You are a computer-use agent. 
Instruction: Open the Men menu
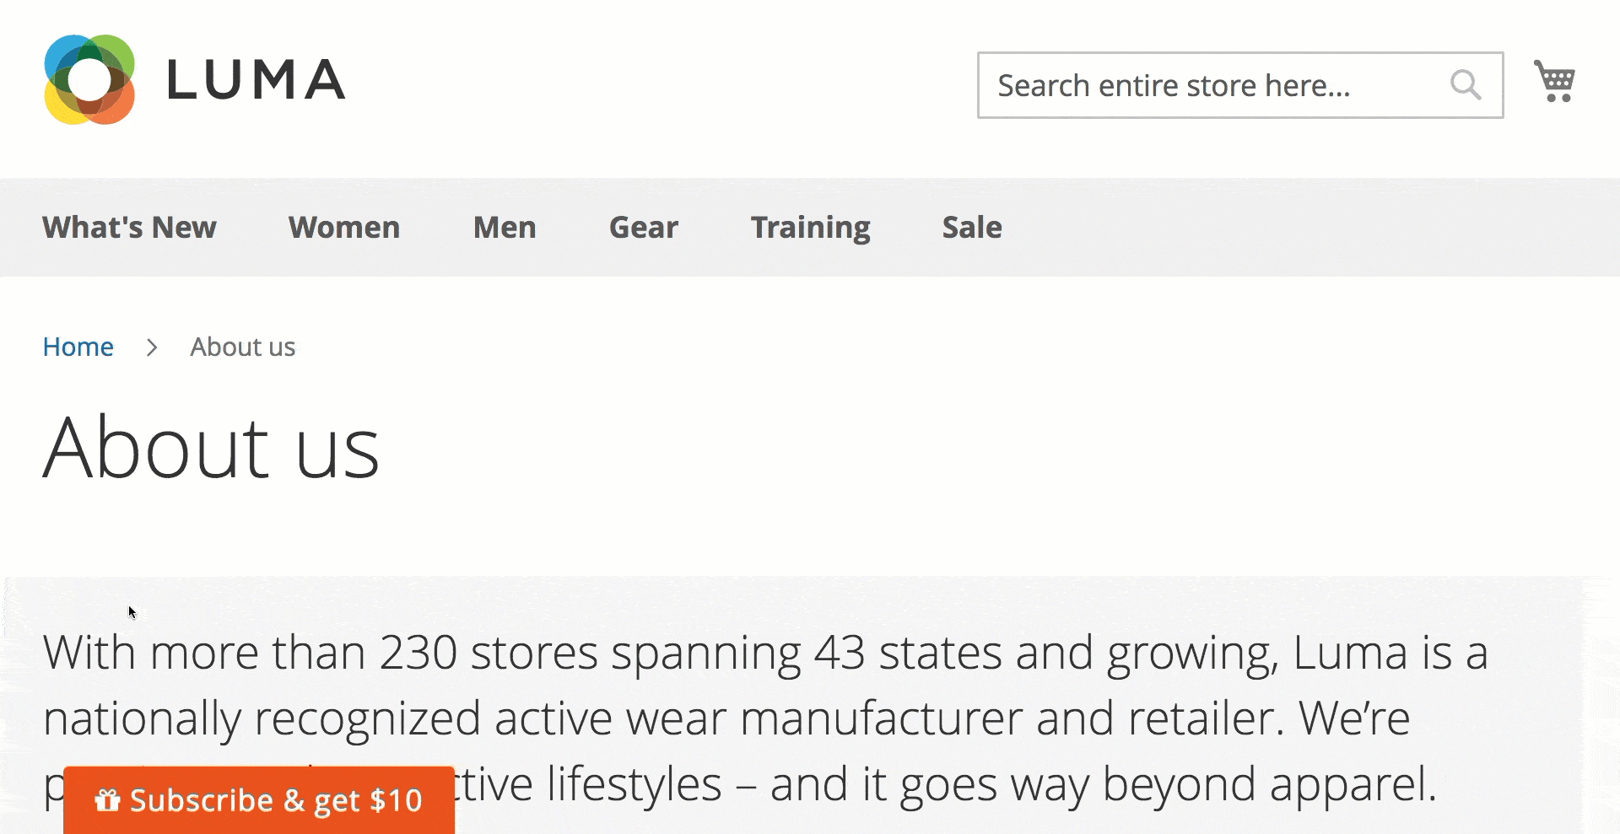(x=505, y=227)
